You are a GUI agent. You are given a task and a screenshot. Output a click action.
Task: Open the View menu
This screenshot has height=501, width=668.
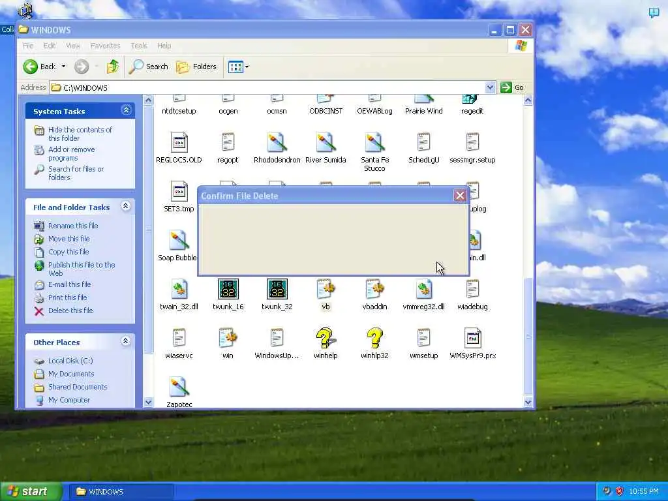(x=73, y=46)
